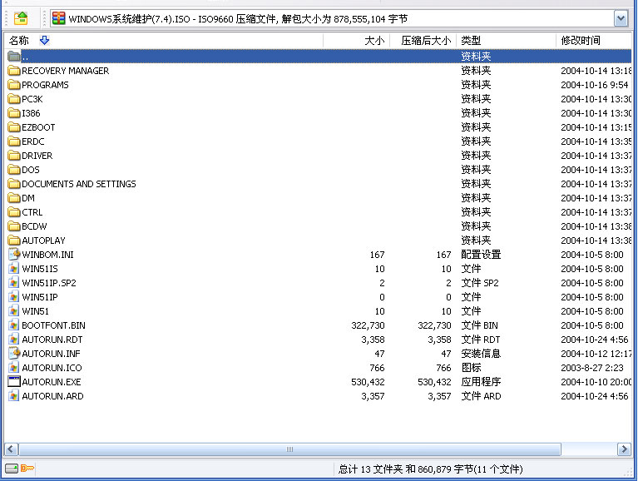Screen dimensions: 638x481
Task: Click 应用程序 type of AUTORUN.EXE
Action: coord(481,382)
